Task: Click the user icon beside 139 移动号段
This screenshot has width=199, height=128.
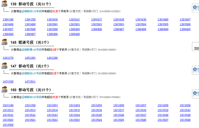Action: pyautogui.click(x=4, y=3)
